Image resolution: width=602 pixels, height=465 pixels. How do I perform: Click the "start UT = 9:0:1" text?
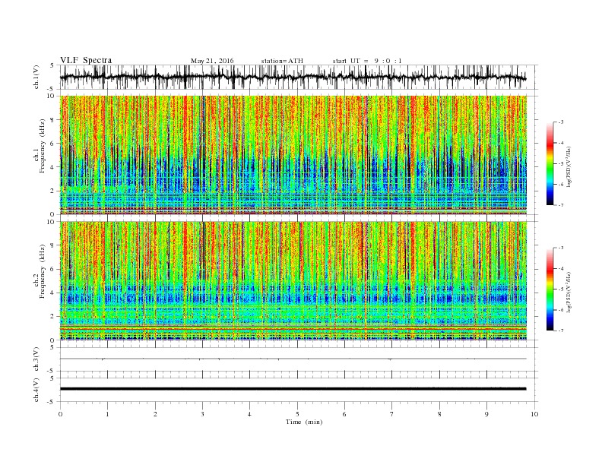pyautogui.click(x=367, y=61)
